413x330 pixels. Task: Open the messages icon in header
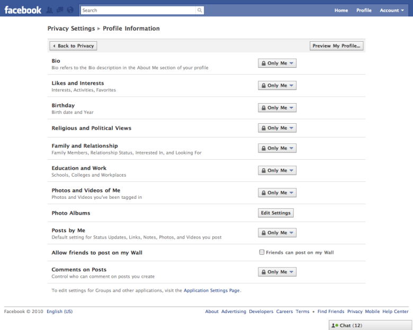(x=60, y=10)
